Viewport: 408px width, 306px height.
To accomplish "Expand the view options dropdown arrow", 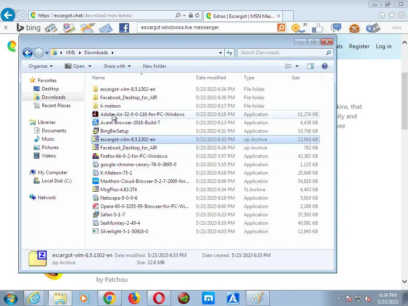I will coord(297,66).
